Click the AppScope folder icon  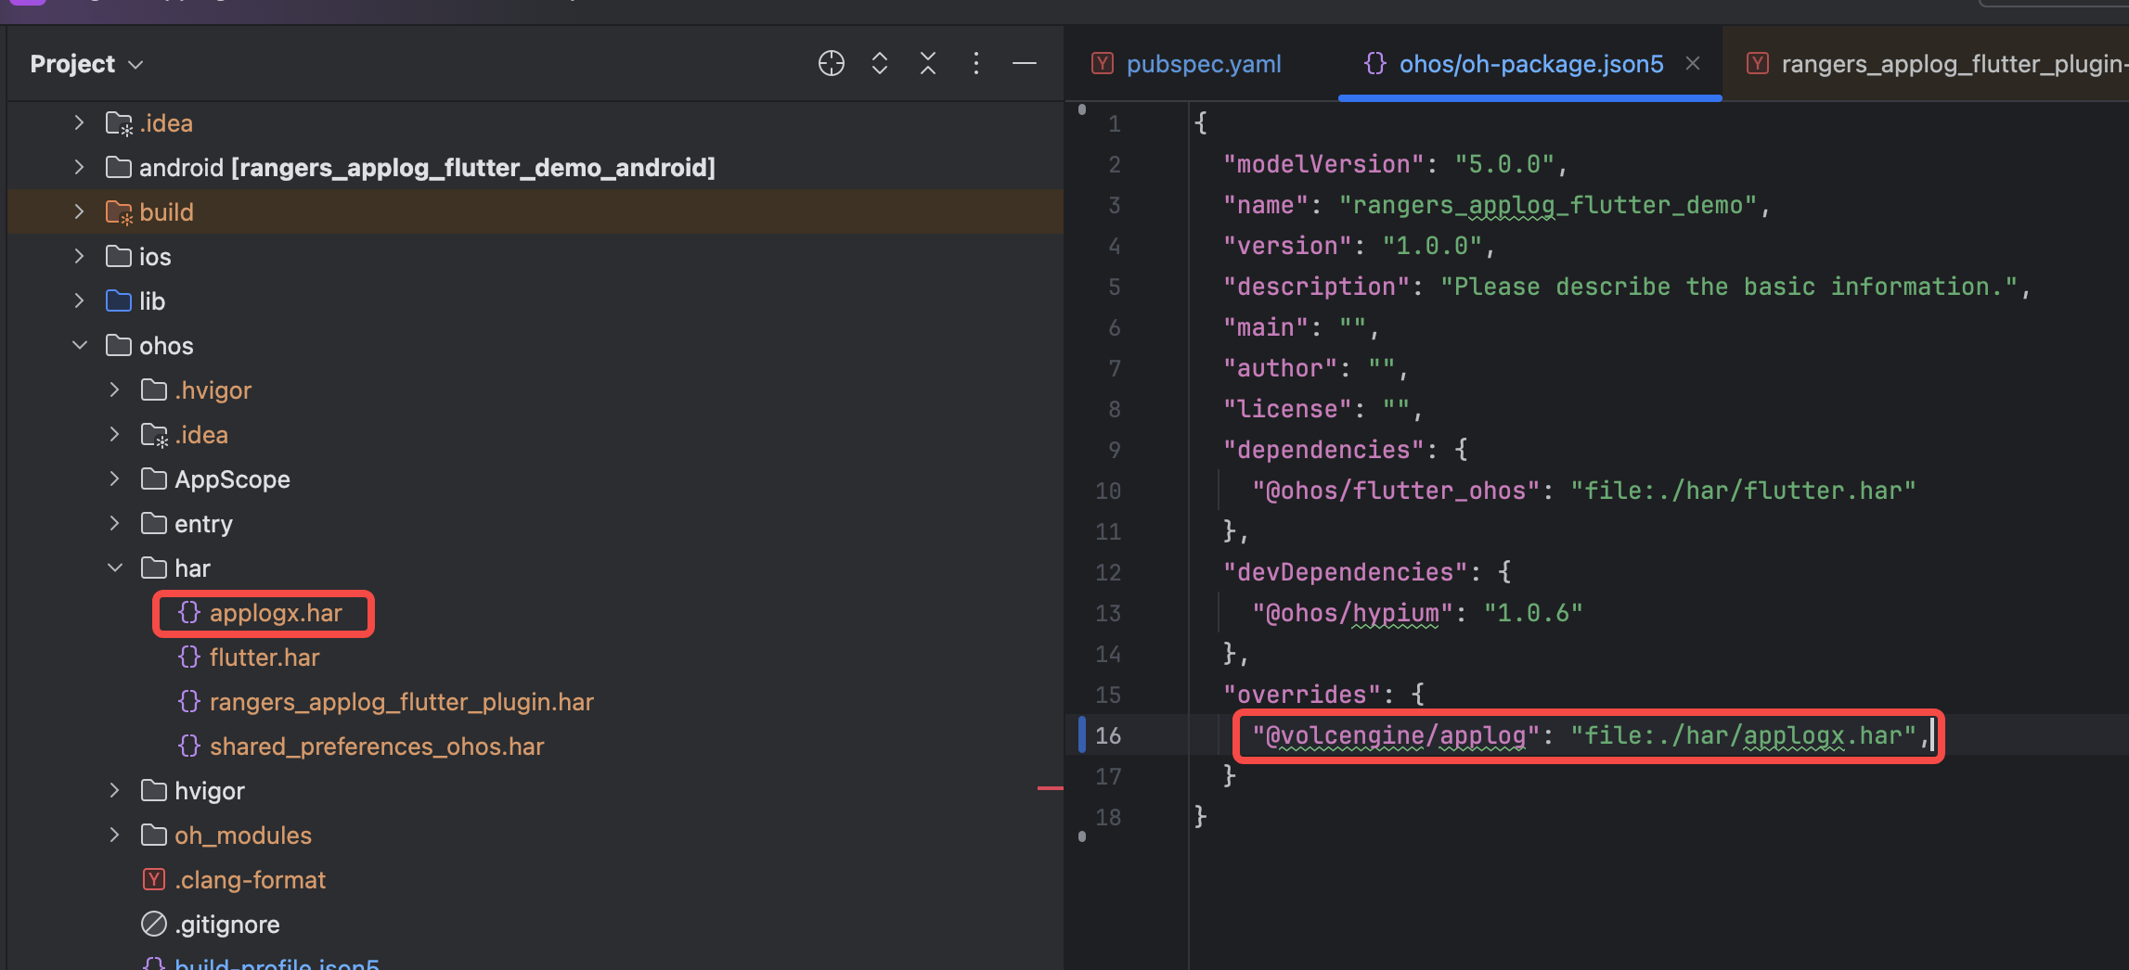154,479
